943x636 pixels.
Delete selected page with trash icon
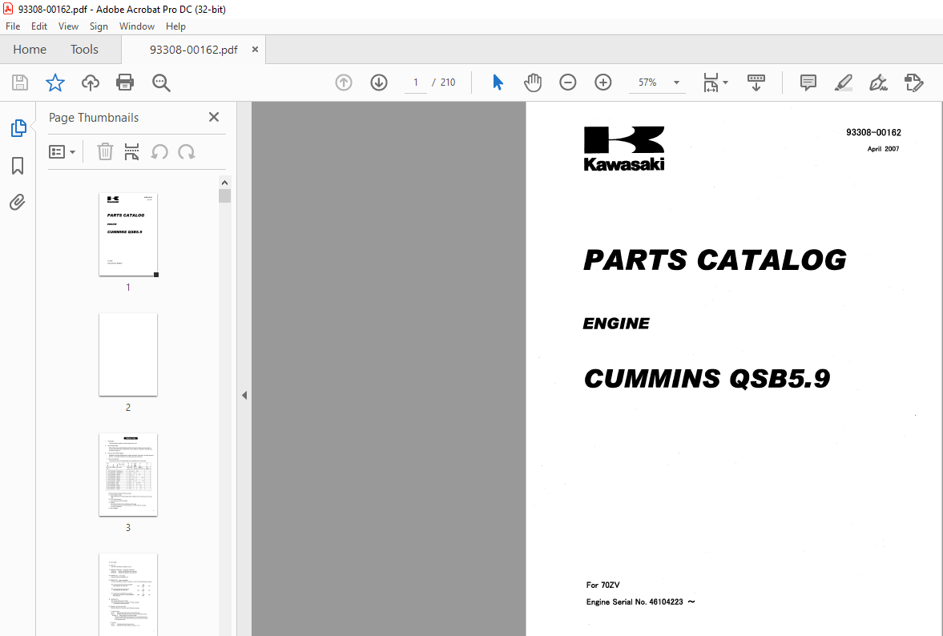[x=105, y=151]
